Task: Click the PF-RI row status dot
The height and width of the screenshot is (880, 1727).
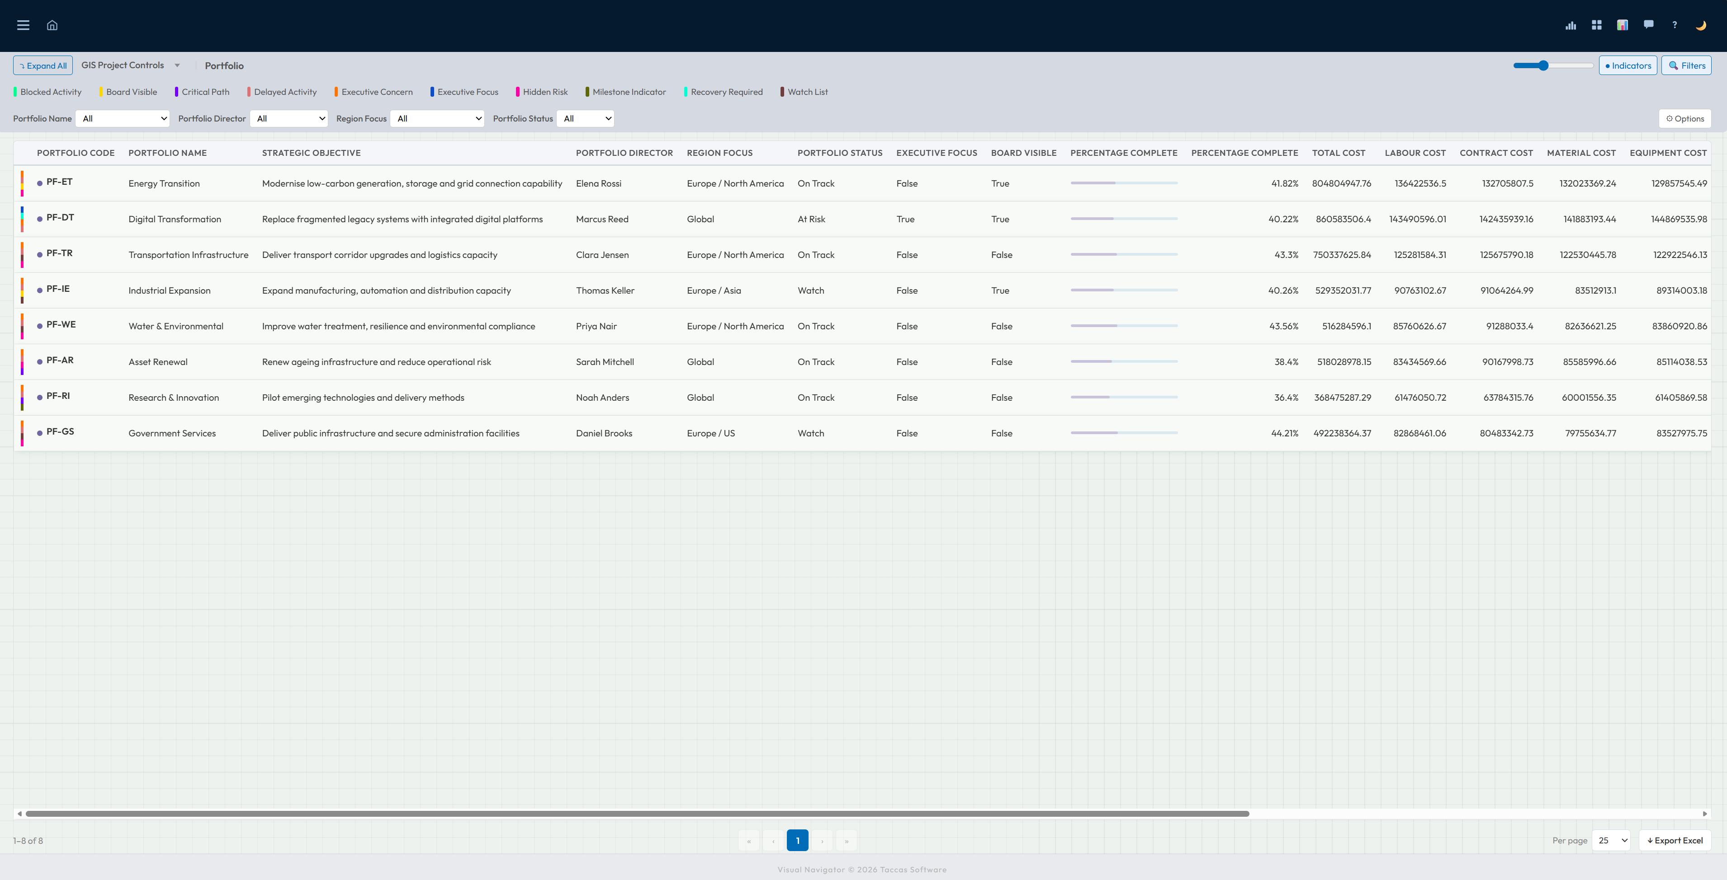Action: tap(40, 397)
